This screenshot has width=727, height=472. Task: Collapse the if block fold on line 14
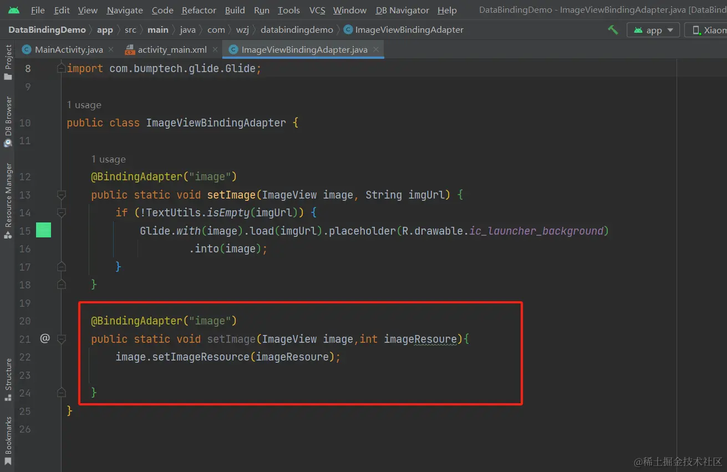pos(62,212)
